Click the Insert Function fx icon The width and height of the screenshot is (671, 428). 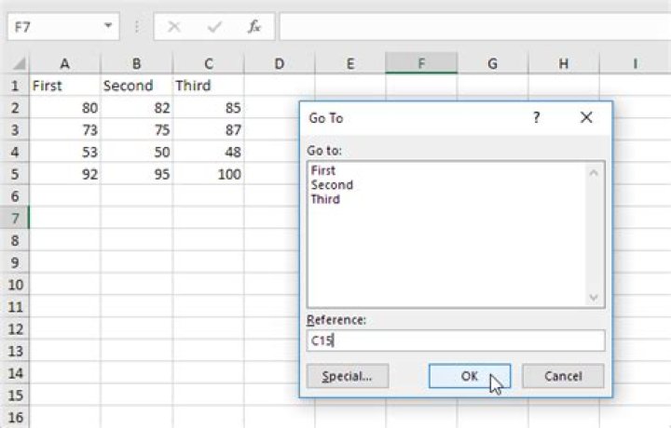click(253, 27)
